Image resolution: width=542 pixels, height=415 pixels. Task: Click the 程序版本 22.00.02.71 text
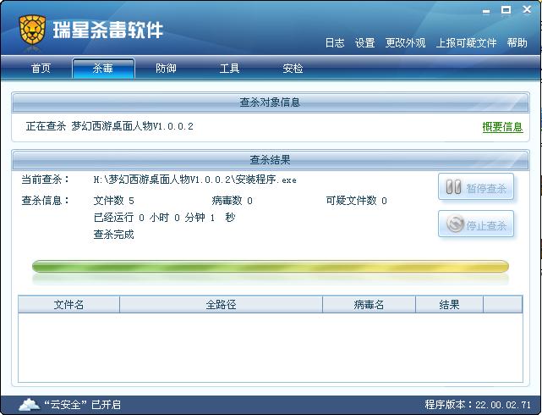478,405
